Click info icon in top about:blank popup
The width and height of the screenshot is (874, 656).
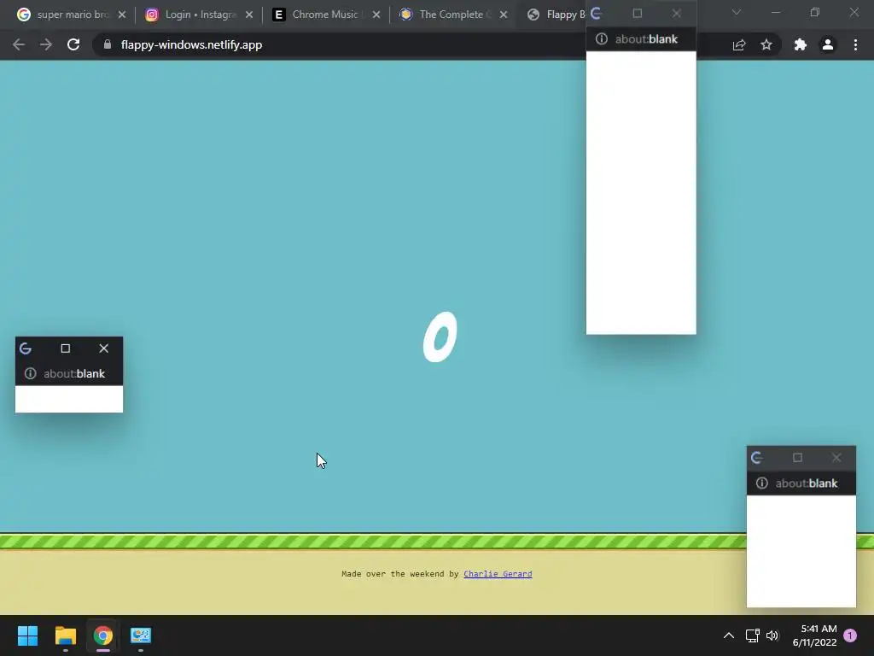click(x=602, y=38)
